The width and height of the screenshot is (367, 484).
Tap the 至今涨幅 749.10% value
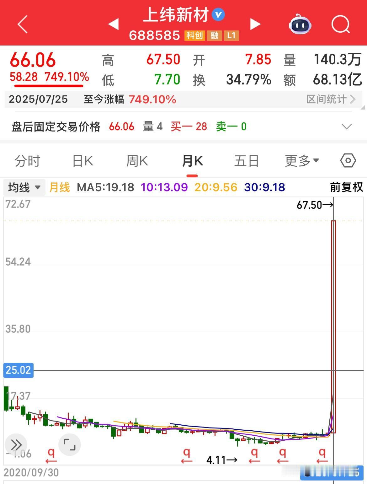pos(152,99)
